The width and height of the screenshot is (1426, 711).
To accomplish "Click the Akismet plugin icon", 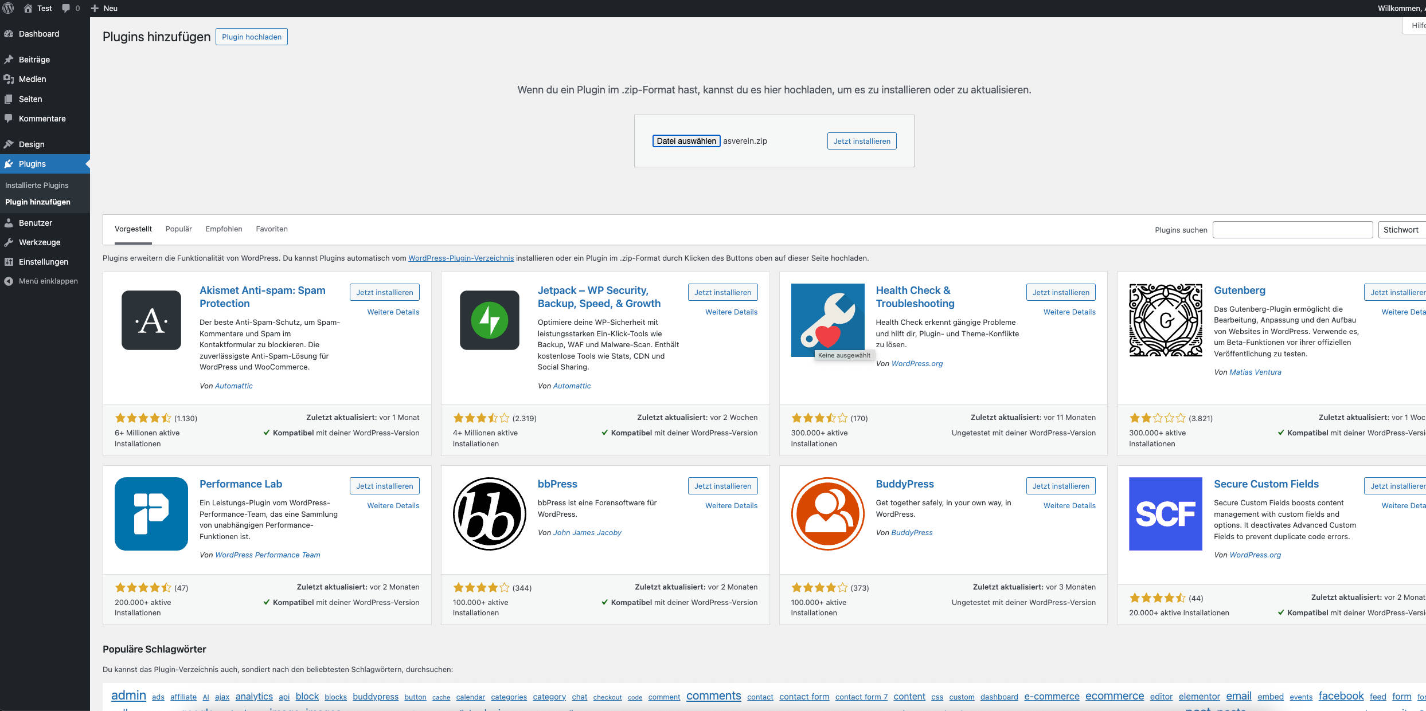I will (x=151, y=320).
